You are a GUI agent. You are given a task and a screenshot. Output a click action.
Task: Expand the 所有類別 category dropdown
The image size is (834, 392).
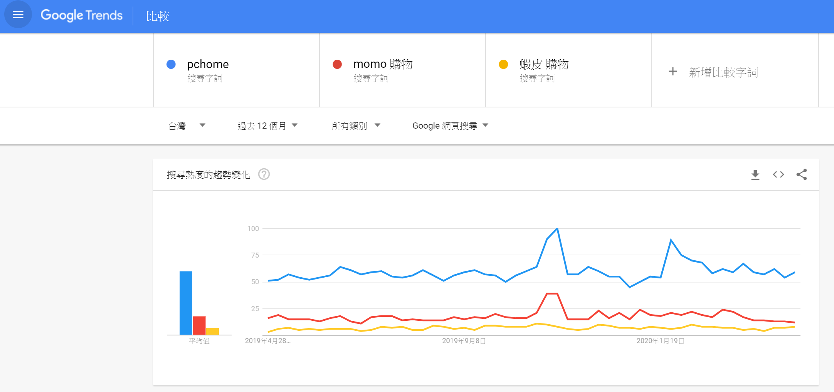356,126
